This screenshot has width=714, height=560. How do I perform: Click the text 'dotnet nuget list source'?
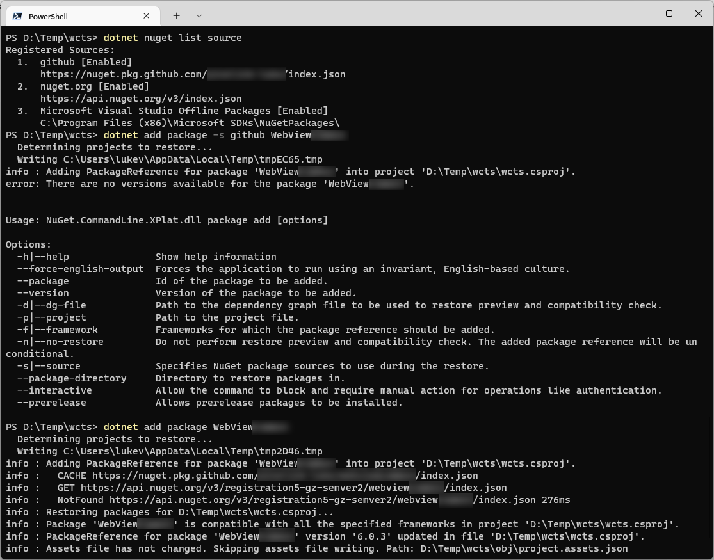click(x=173, y=38)
